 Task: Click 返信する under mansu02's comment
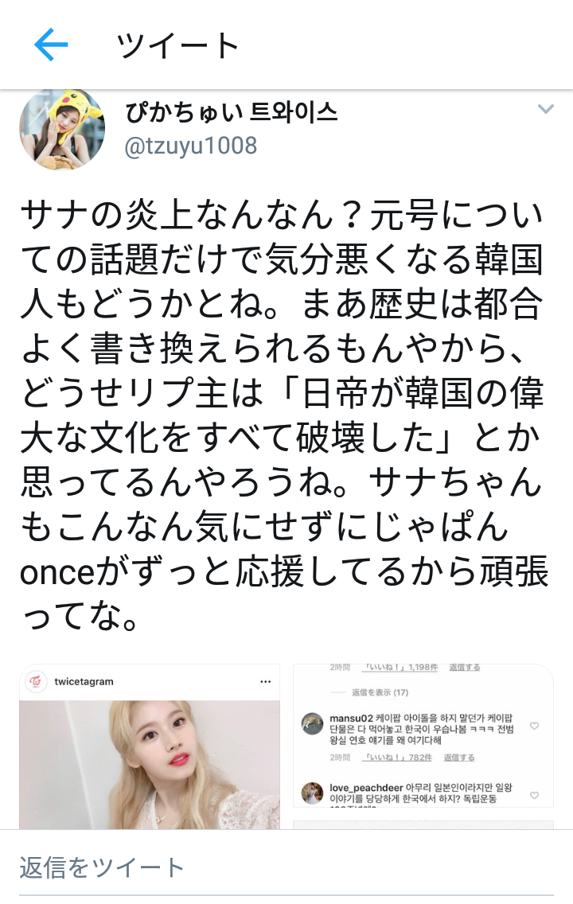(459, 758)
